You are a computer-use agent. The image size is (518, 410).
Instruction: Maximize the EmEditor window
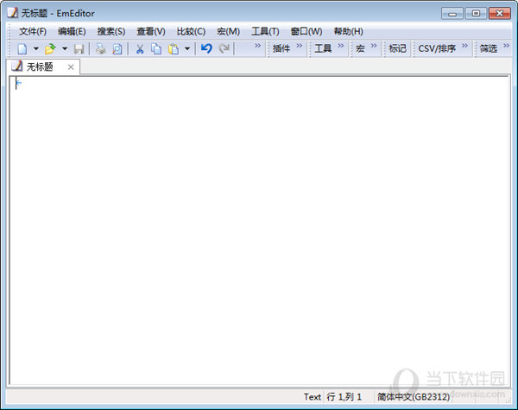pos(476,14)
